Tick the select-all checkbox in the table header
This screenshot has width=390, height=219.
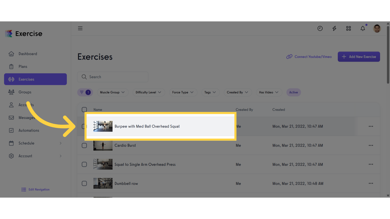tap(84, 109)
